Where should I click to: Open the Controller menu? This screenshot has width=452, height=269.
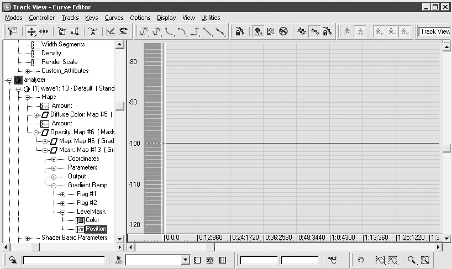pos(42,18)
